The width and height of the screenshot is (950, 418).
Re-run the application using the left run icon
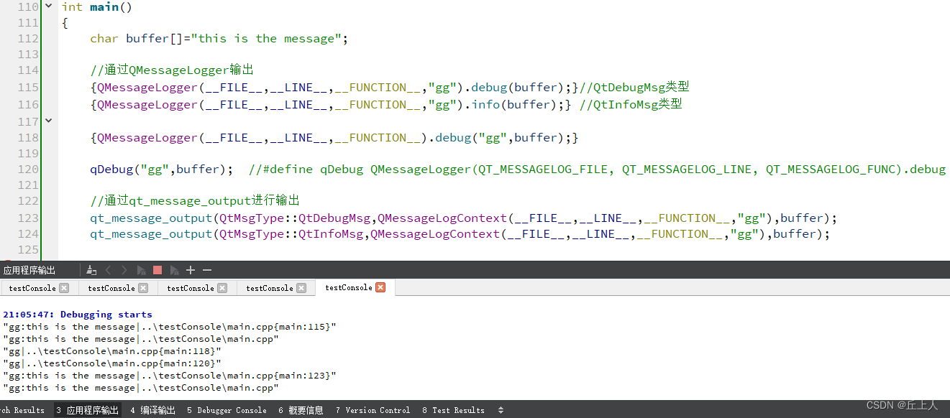[142, 269]
